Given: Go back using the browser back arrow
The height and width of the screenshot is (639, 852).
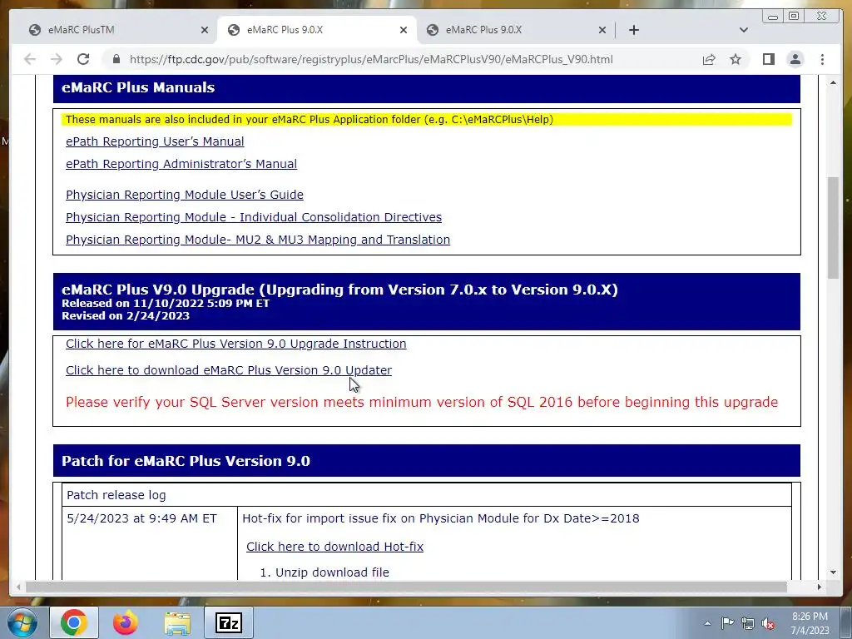Looking at the screenshot, I should 30,59.
